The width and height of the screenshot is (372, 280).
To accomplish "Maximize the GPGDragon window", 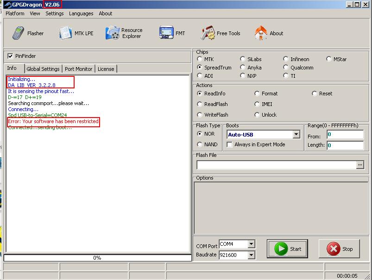I will [357, 5].
